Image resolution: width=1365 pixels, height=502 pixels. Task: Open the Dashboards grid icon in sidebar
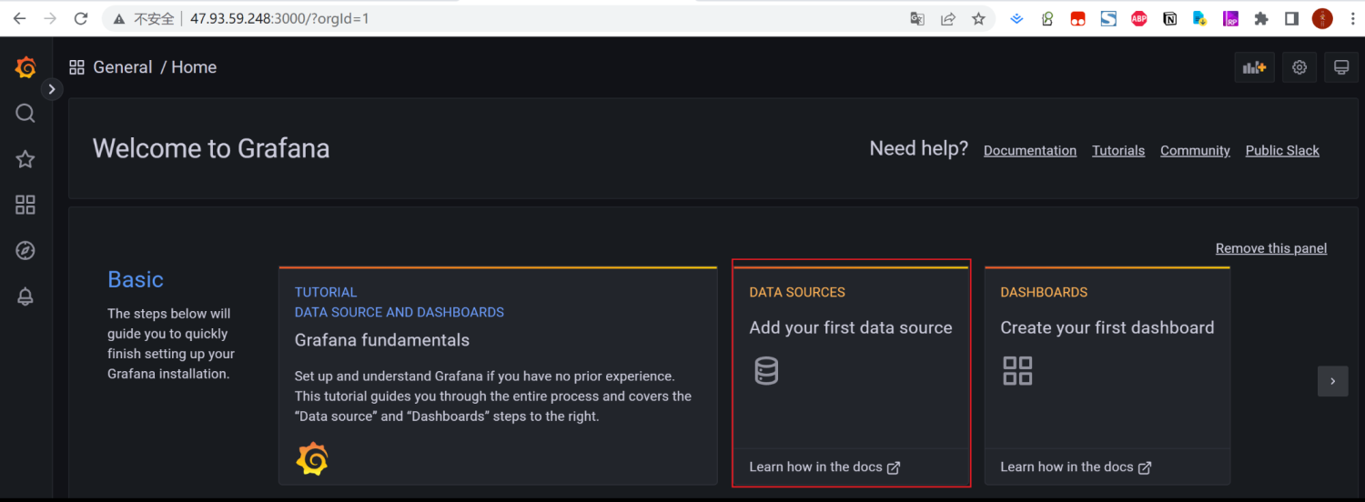(25, 205)
